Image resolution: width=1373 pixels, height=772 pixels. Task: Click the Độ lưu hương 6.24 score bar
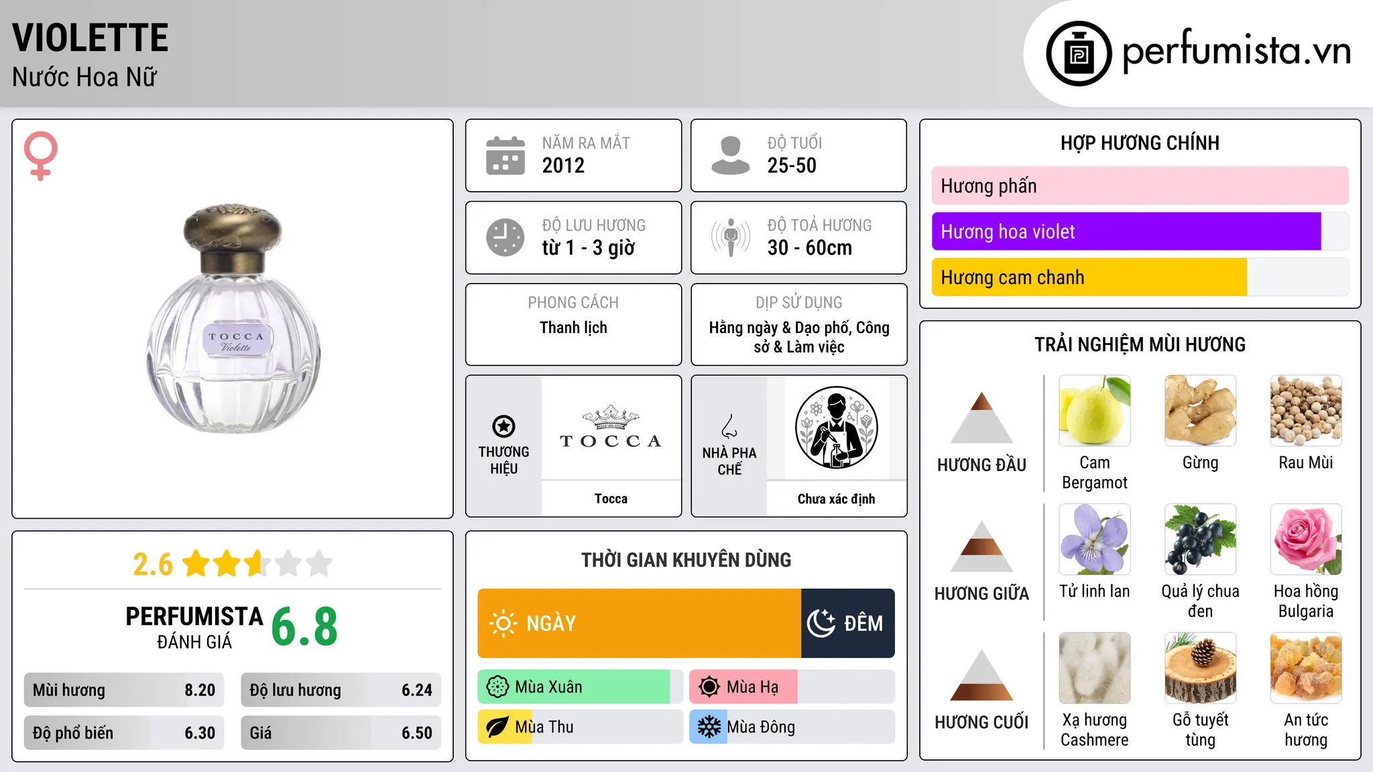[x=341, y=690]
